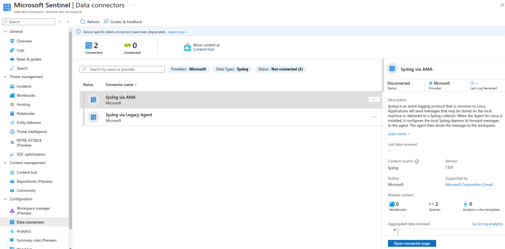Click the Repositories cloud icon

click(x=12, y=181)
